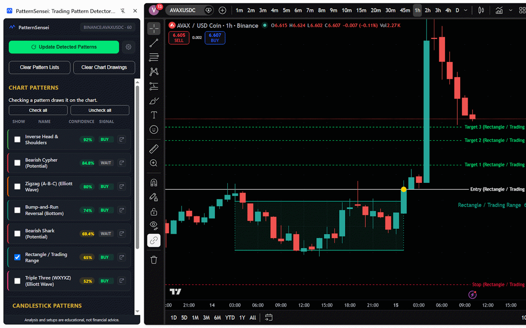Open PatternSensei settings gear
This screenshot has width=526, height=328.
[x=129, y=47]
